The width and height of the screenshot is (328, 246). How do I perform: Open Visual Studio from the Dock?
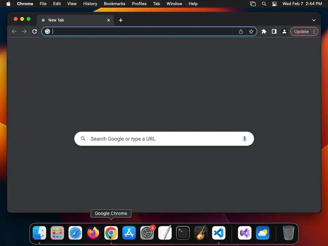[x=244, y=233]
